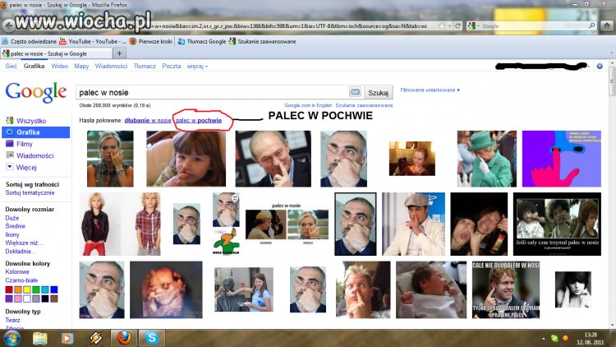Open YouTube bookmark in bookmarks toolbar
Image resolution: width=616 pixels, height=347 pixels.
pyautogui.click(x=93, y=41)
